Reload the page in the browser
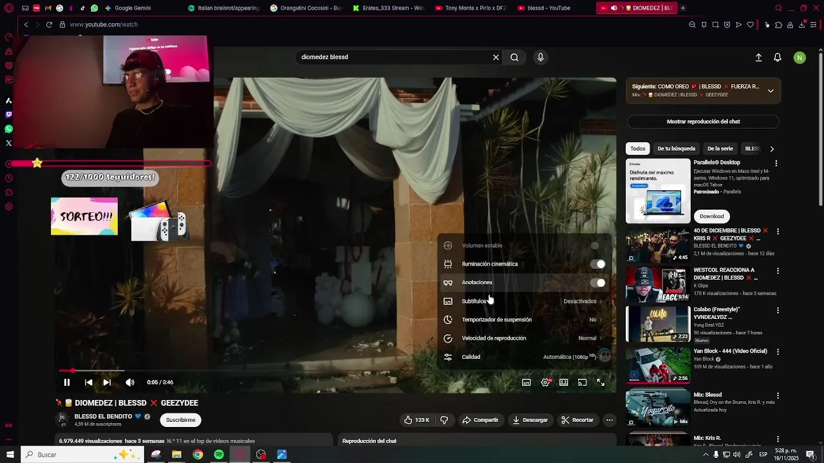The width and height of the screenshot is (824, 463). tap(49, 24)
